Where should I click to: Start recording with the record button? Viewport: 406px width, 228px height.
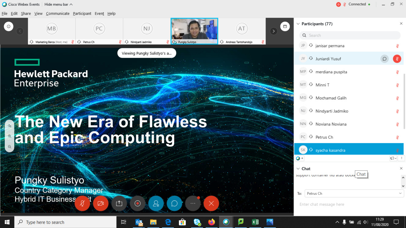pyautogui.click(x=138, y=204)
